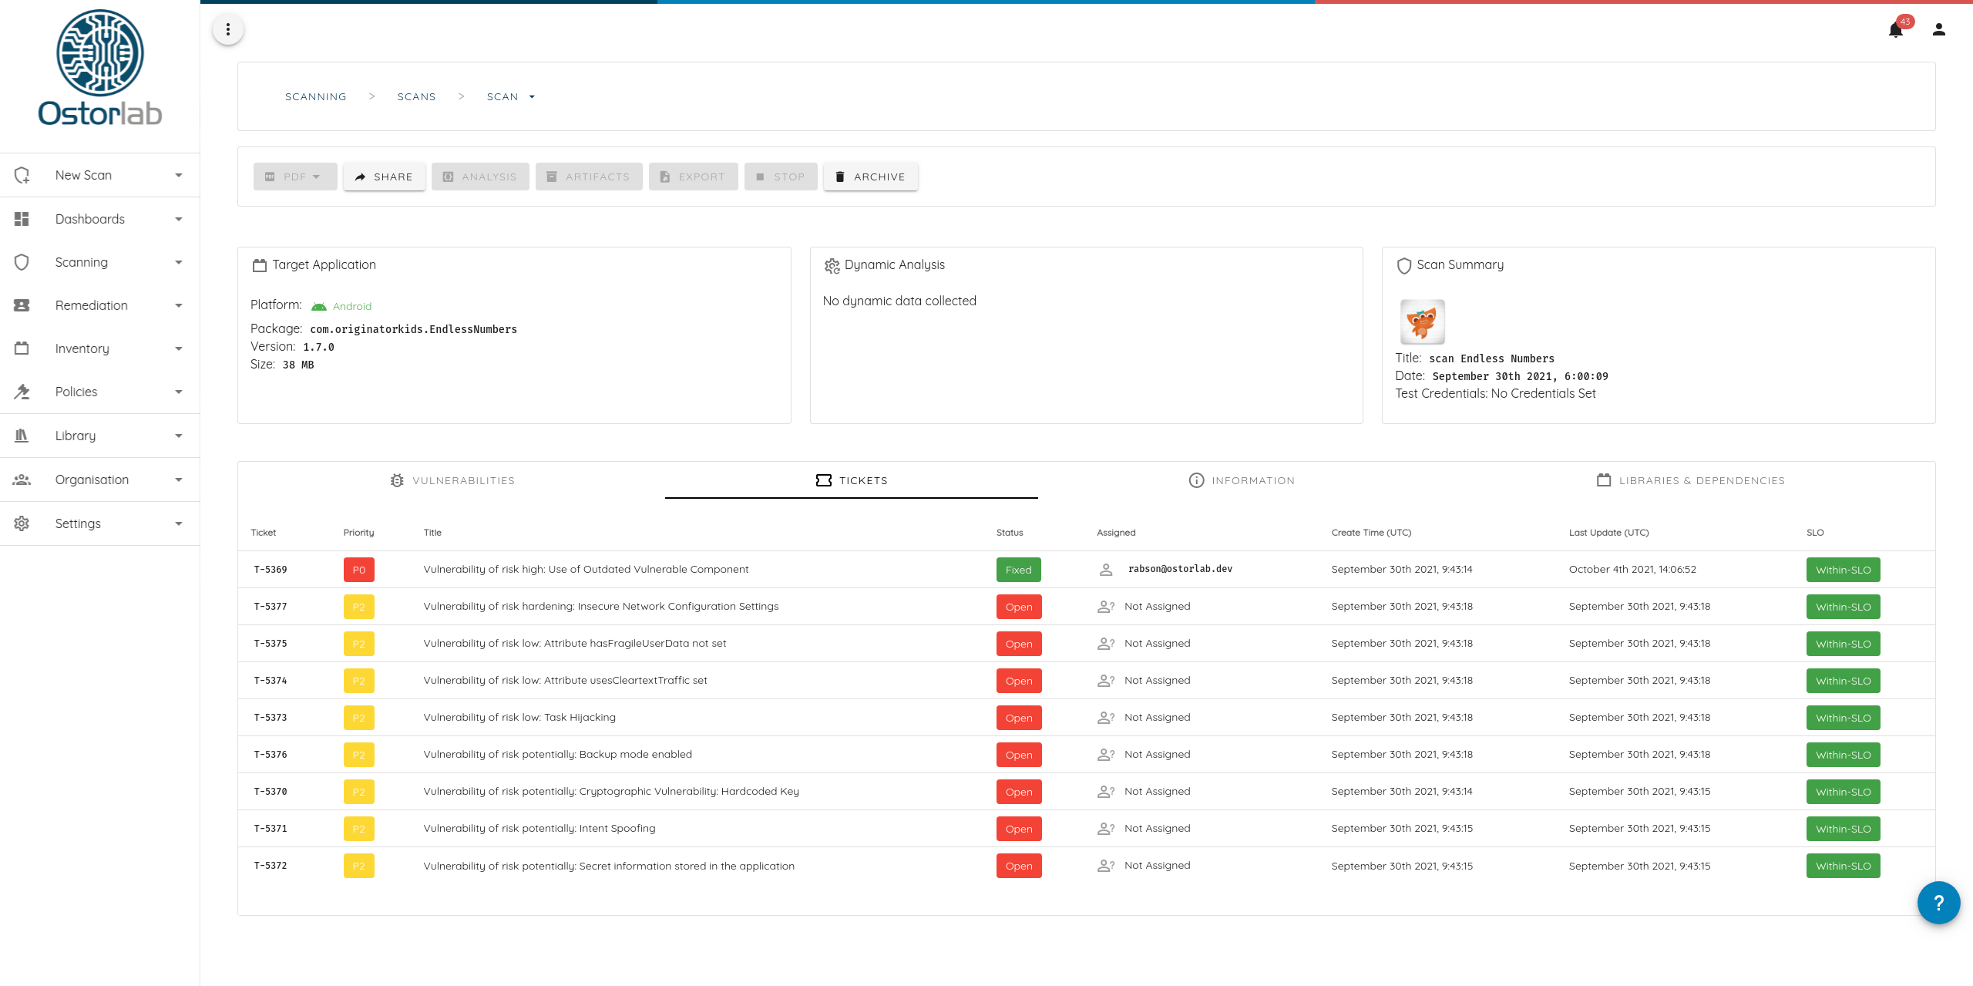
Task: Click the Settings gear icon
Action: (x=22, y=523)
